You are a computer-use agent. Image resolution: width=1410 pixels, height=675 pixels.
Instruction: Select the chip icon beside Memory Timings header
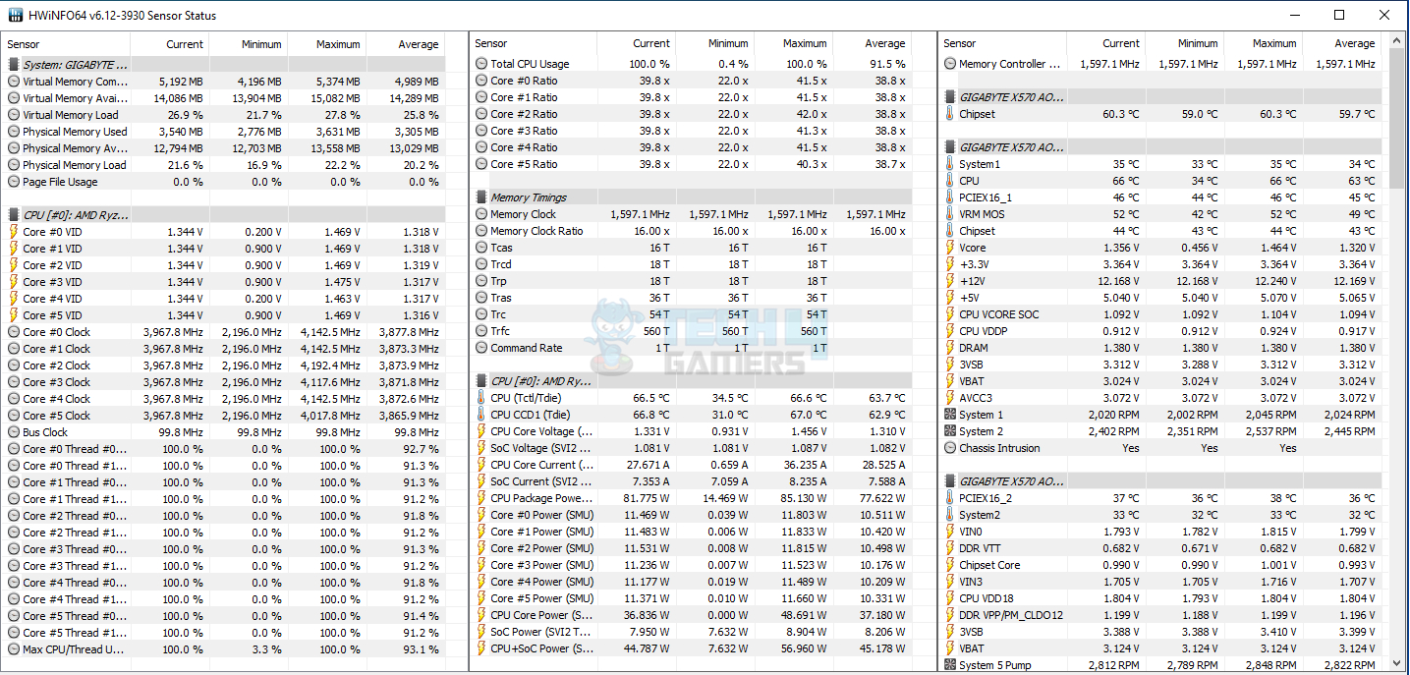(481, 197)
